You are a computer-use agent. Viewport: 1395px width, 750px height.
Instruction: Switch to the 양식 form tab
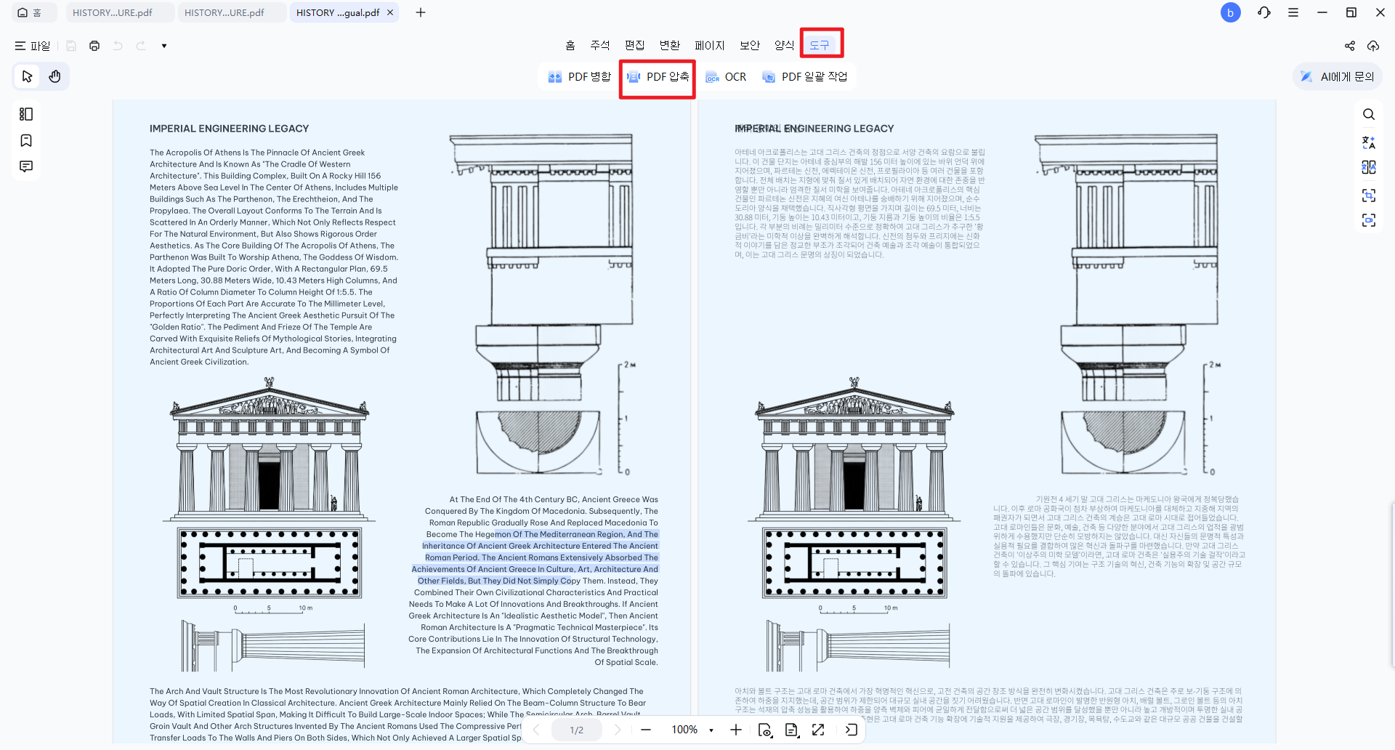785,45
